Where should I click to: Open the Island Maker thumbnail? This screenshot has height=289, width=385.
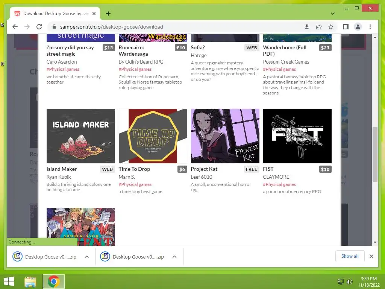tap(80, 136)
